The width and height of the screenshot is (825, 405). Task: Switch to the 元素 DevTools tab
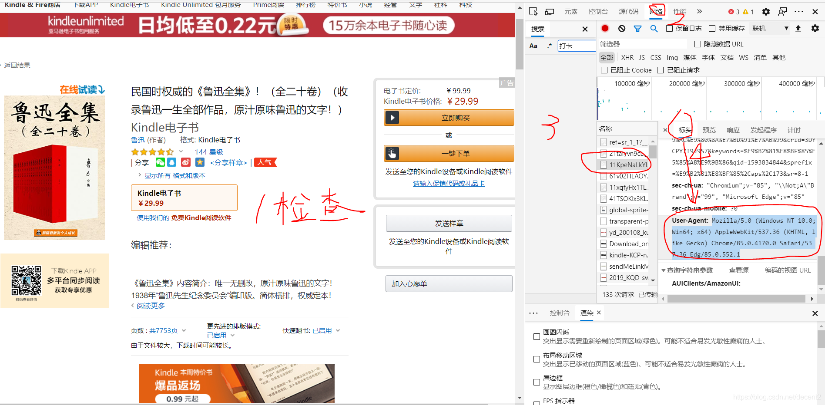571,12
